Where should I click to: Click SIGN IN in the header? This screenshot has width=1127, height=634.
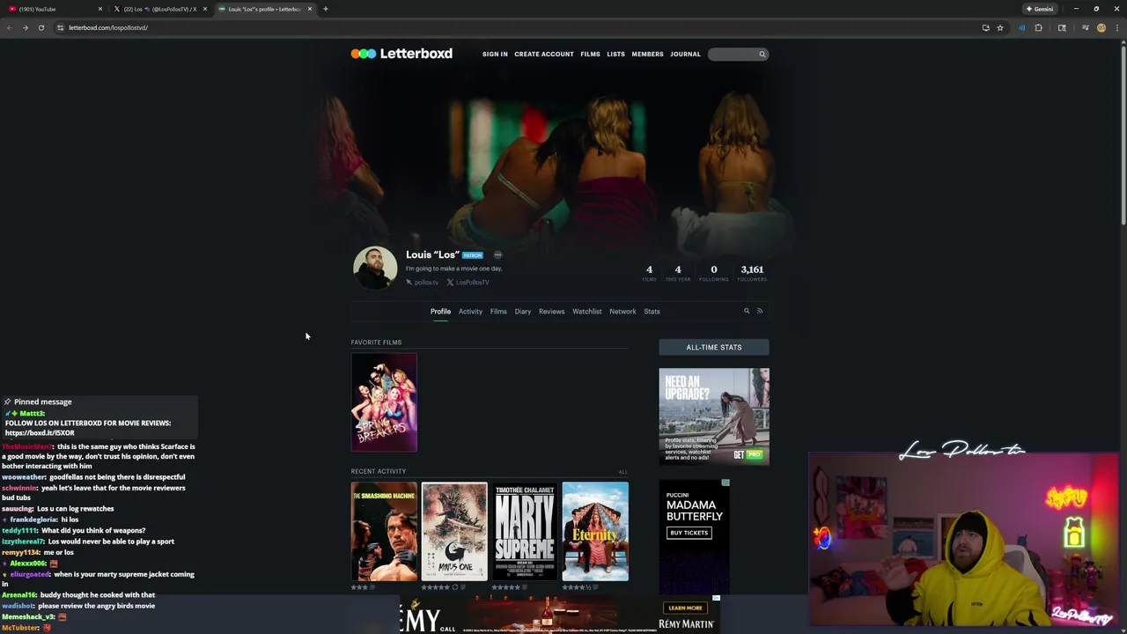[495, 54]
